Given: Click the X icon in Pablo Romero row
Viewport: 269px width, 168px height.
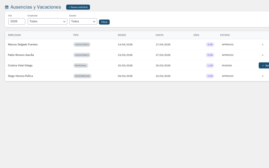Looking at the screenshot, I should click(262, 55).
